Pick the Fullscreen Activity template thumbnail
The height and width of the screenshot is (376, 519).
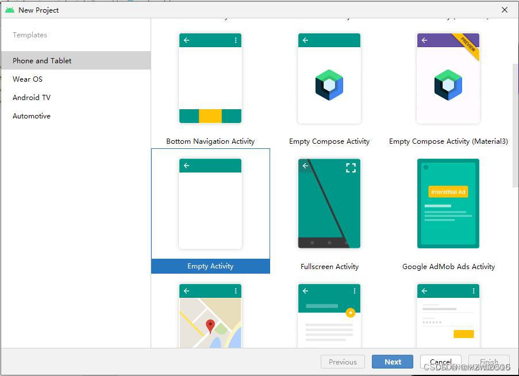(329, 204)
